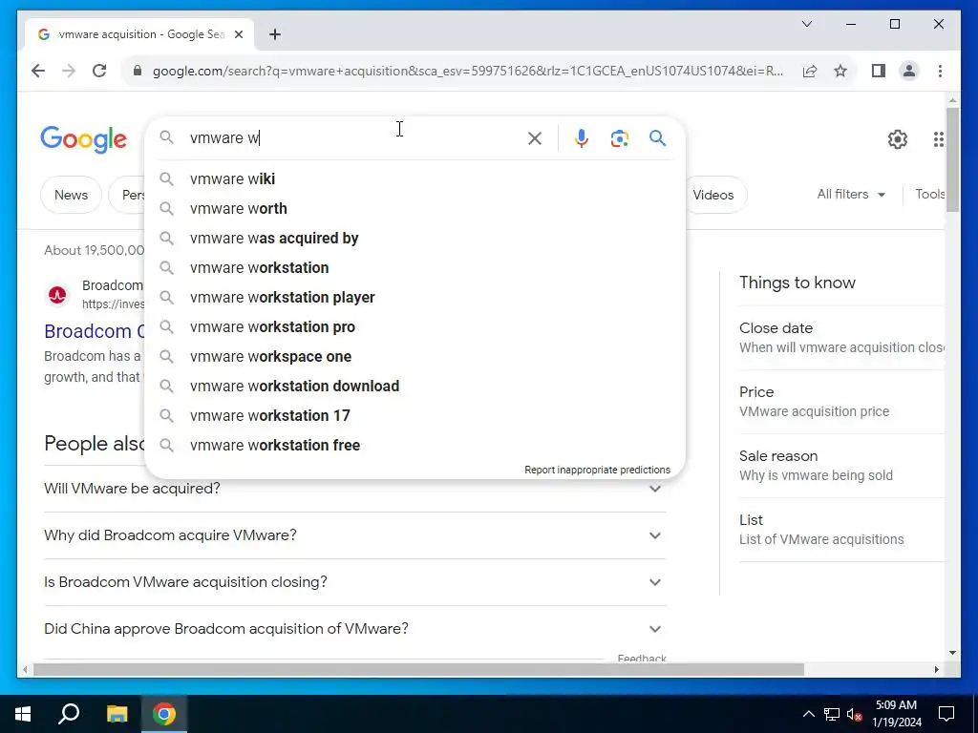Open the All filters dropdown
978x733 pixels.
[851, 195]
